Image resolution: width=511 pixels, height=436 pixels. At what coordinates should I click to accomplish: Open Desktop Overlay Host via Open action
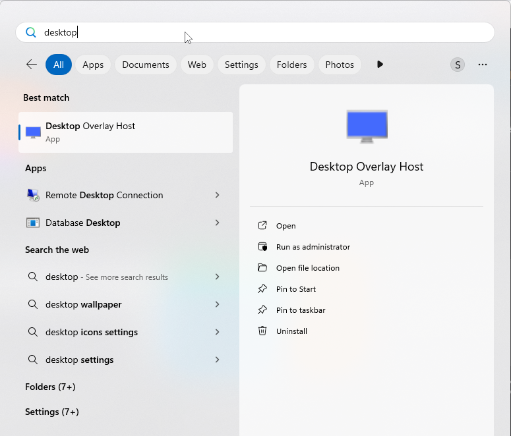coord(286,226)
